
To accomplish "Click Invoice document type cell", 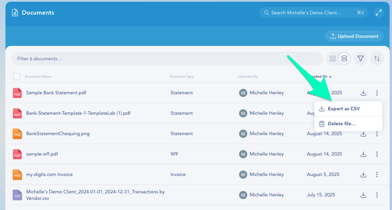I will tap(178, 175).
